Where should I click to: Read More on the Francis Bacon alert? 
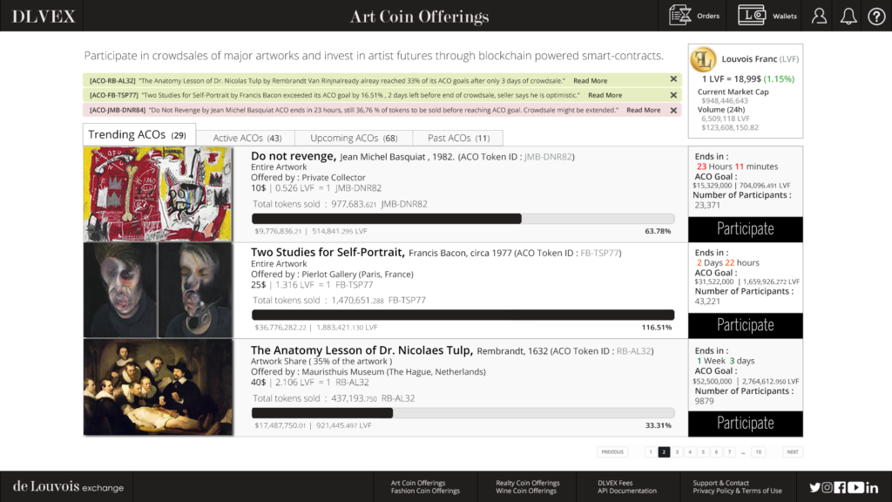[605, 95]
